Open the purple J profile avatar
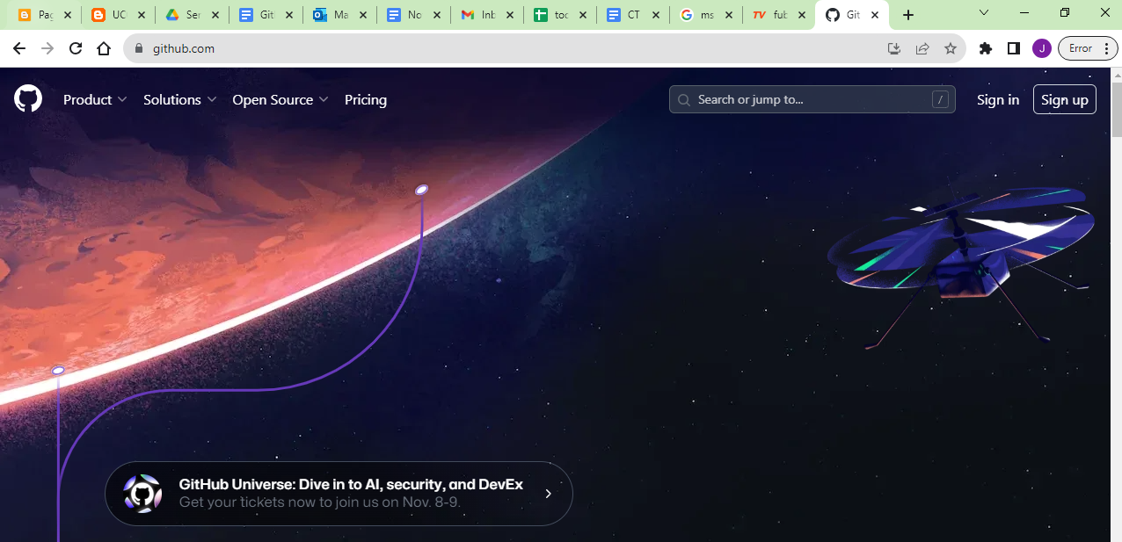1122x542 pixels. click(1042, 48)
